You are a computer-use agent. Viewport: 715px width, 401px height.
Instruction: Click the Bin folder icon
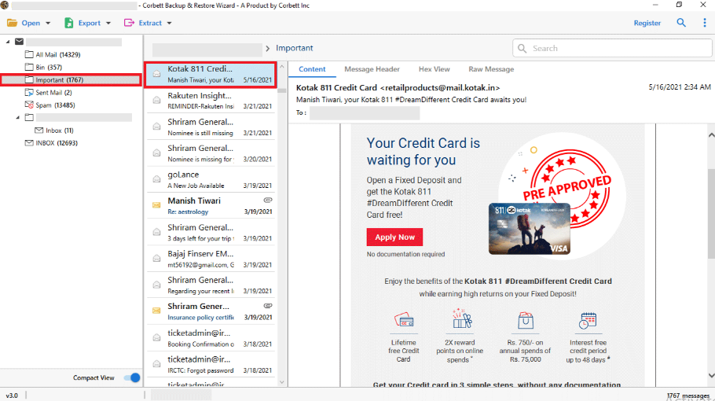point(29,67)
